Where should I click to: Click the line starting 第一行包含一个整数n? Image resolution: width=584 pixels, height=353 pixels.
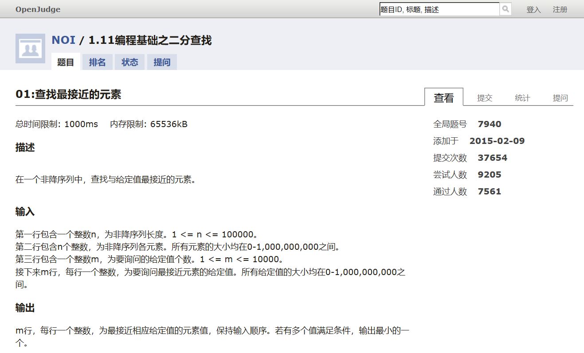click(137, 234)
